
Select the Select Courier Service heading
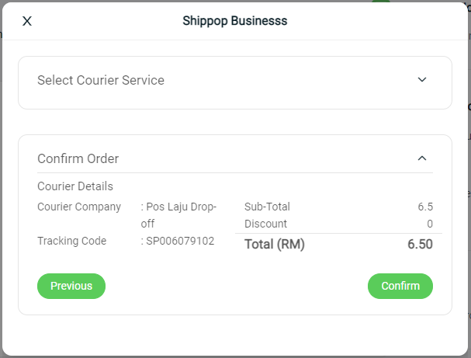point(101,80)
